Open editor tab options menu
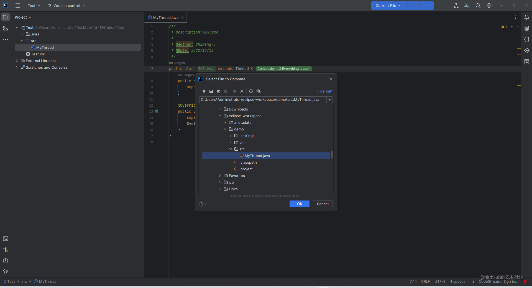This screenshot has width=532, height=288. [x=515, y=17]
